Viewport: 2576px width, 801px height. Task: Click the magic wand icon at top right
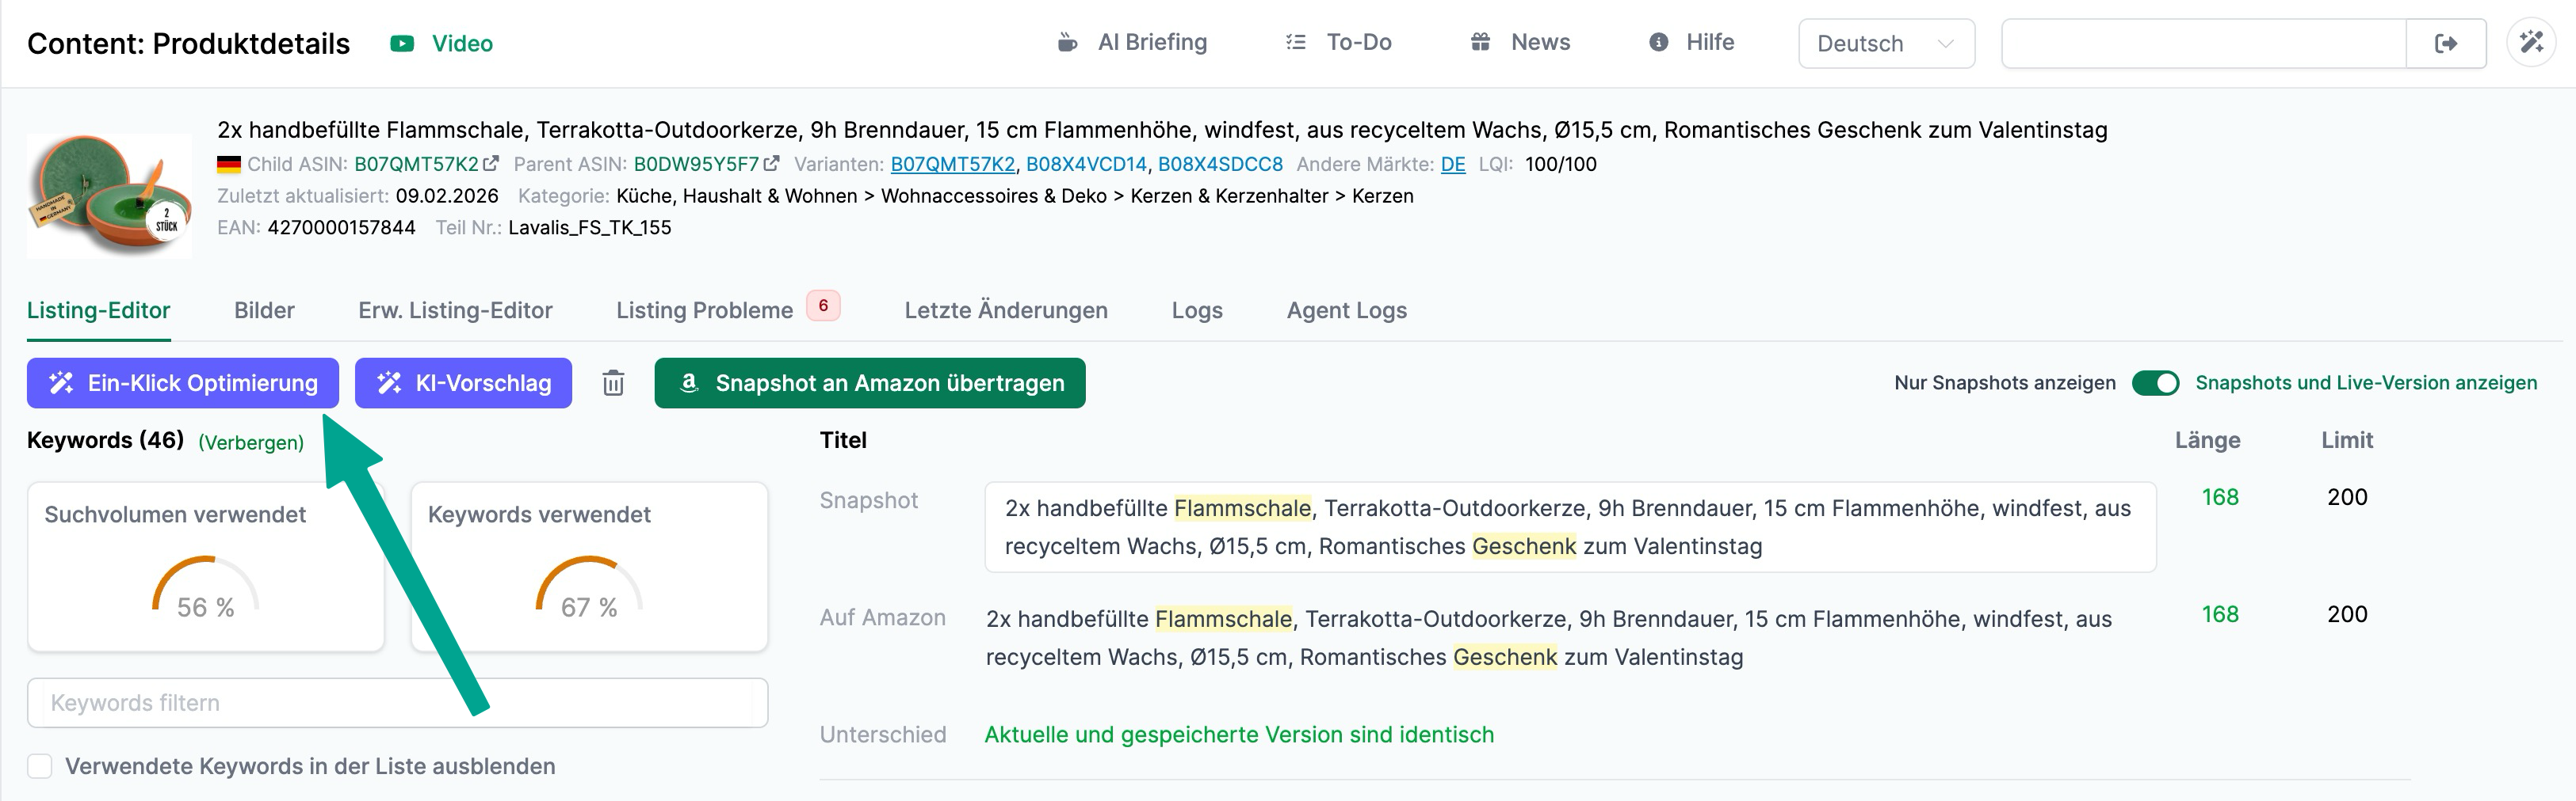(x=2530, y=43)
